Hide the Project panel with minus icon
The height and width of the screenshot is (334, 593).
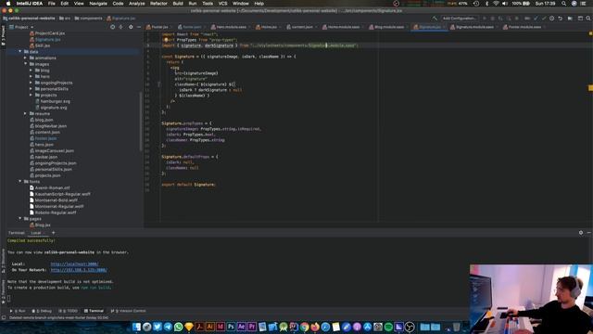click(139, 27)
